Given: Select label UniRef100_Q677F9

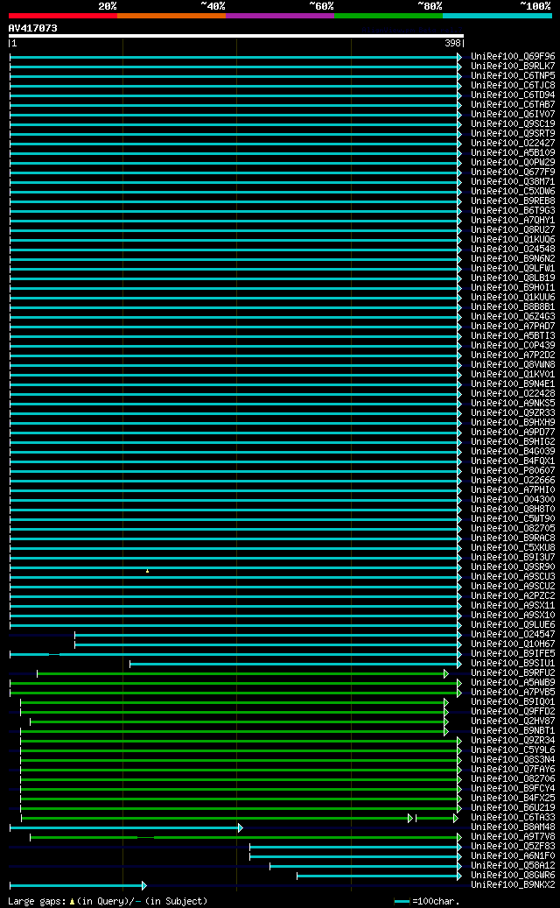Looking at the screenshot, I should pos(513,172).
